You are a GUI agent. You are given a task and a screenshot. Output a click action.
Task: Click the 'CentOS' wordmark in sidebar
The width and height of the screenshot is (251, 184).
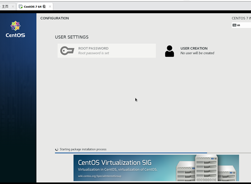(15, 35)
